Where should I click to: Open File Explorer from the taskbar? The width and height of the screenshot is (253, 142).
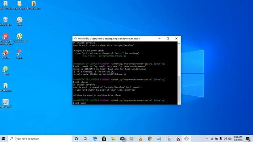113,138
